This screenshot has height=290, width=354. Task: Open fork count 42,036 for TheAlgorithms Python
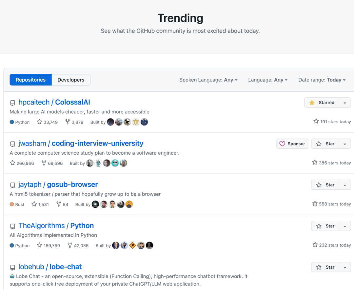pos(78,245)
